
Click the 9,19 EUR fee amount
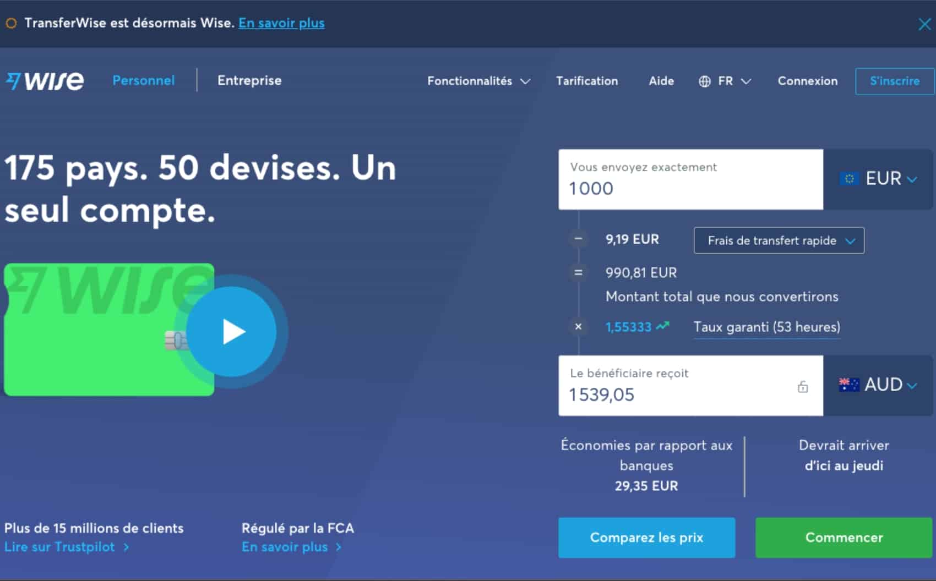click(632, 239)
